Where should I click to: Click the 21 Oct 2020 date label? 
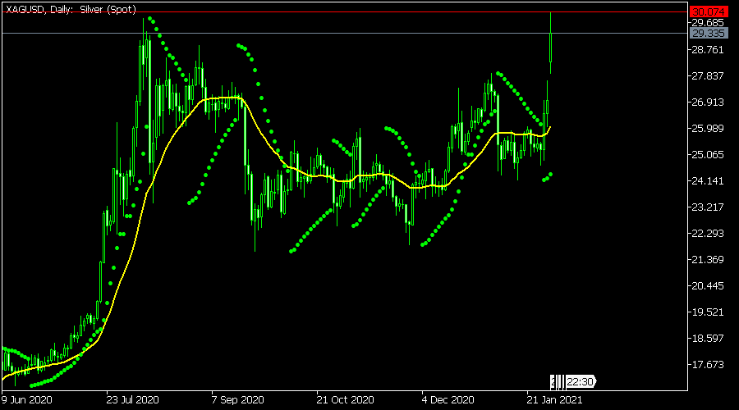(344, 400)
